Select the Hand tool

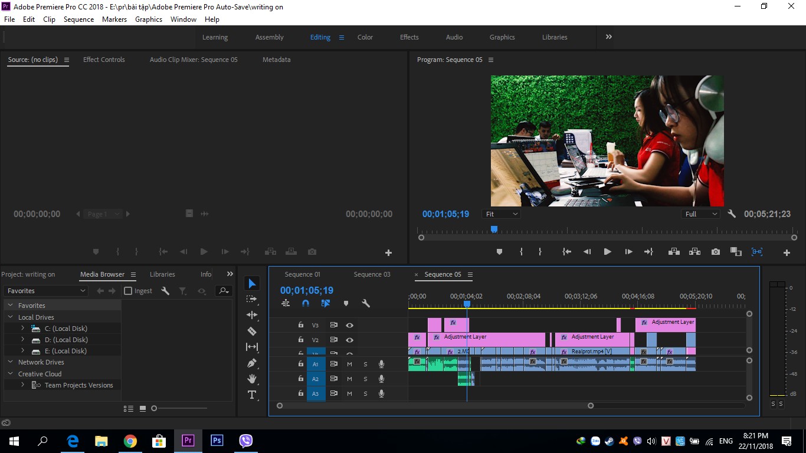click(x=252, y=379)
